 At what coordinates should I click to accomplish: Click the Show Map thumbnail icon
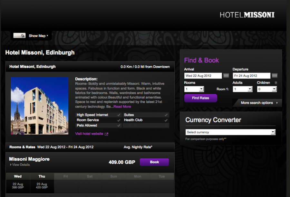(19, 35)
